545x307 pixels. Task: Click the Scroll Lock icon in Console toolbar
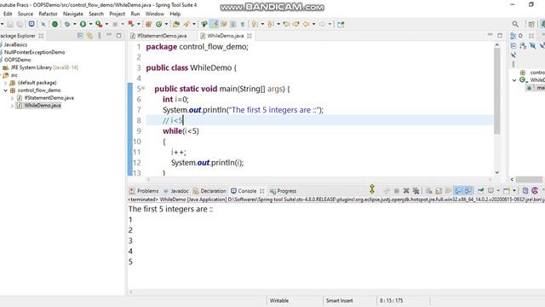tap(439, 190)
